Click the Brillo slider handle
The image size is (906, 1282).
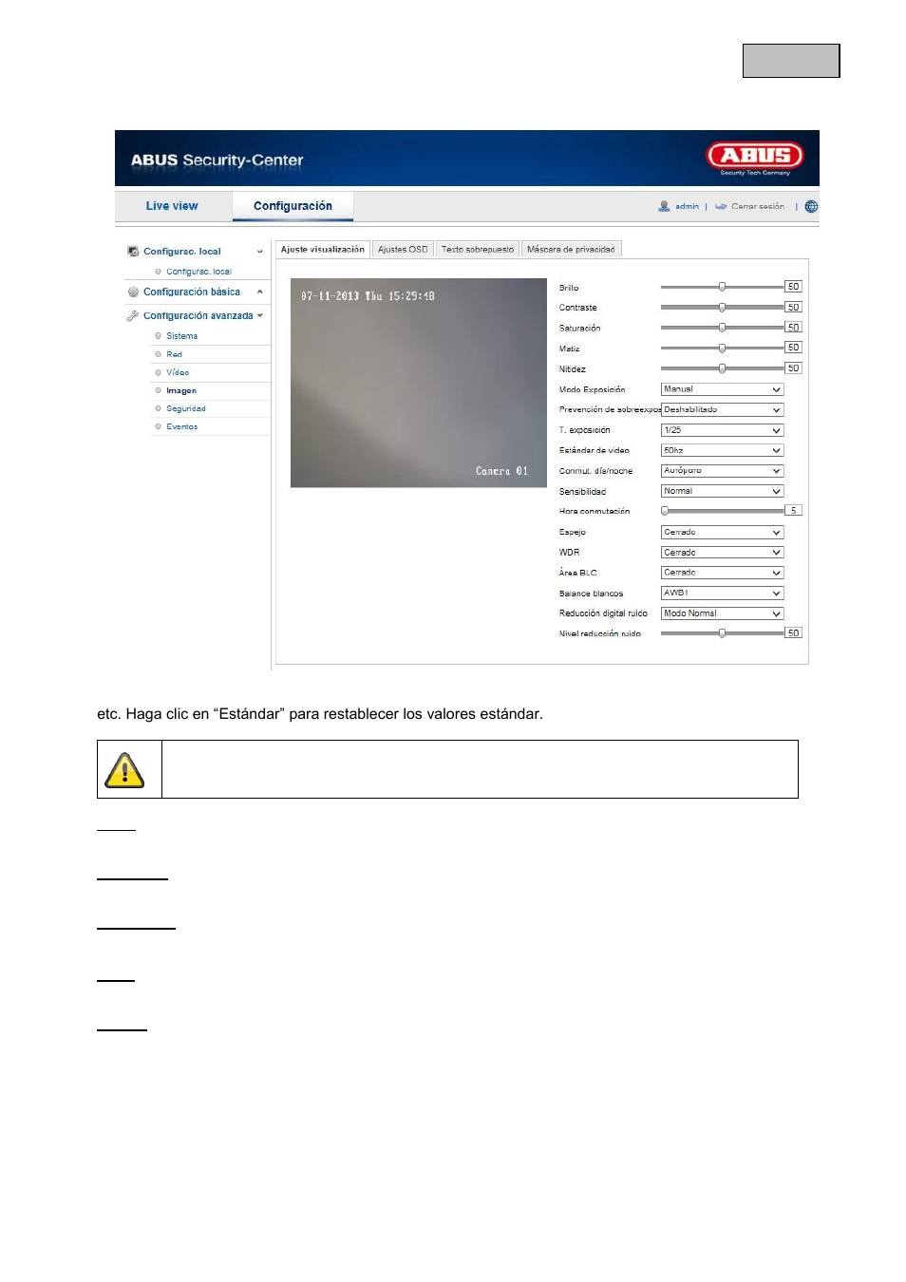722,287
